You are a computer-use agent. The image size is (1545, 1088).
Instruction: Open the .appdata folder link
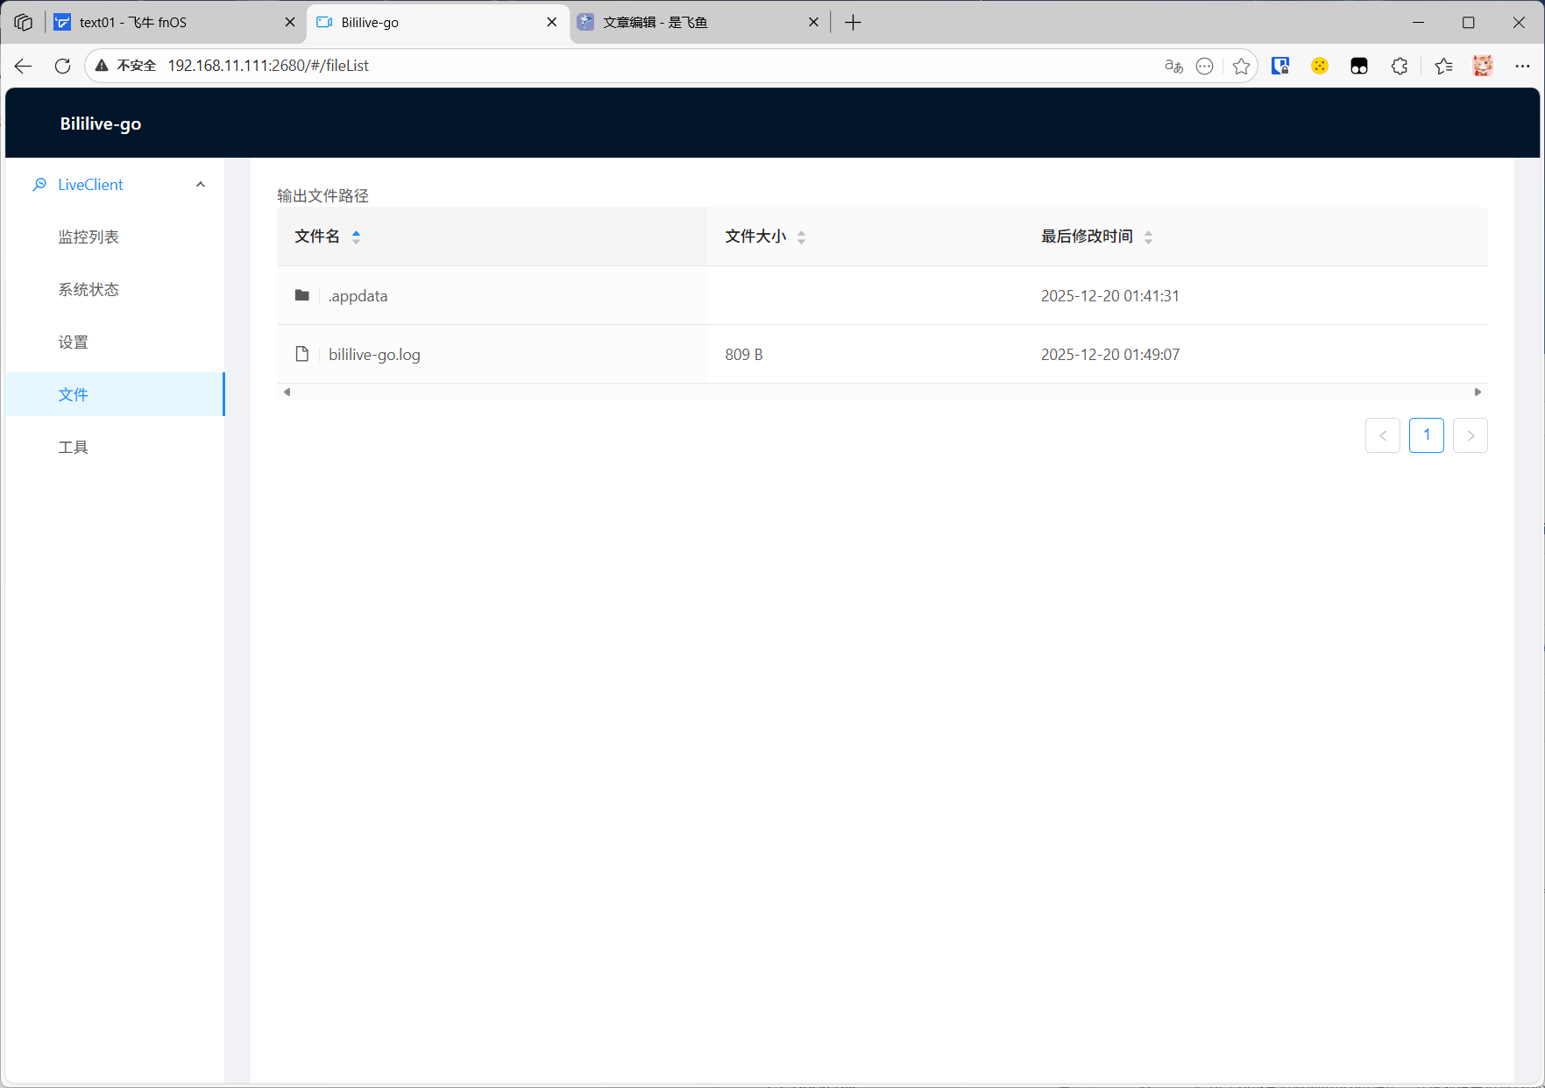(358, 296)
